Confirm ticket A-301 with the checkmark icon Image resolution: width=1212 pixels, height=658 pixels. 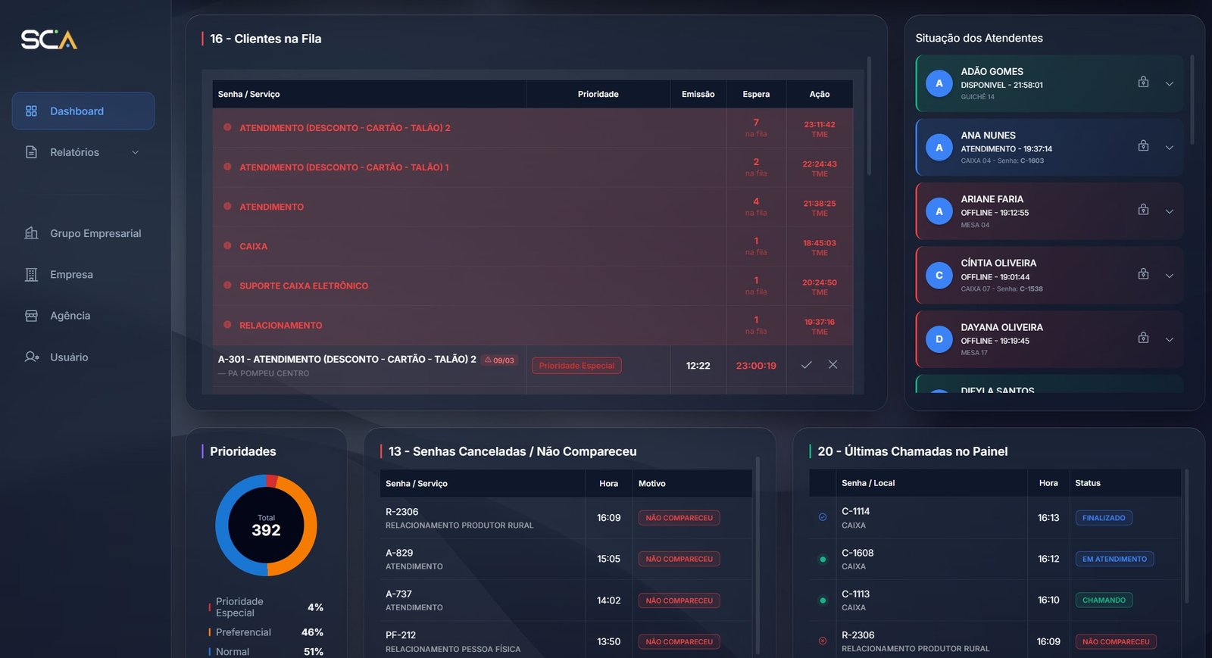(x=806, y=365)
